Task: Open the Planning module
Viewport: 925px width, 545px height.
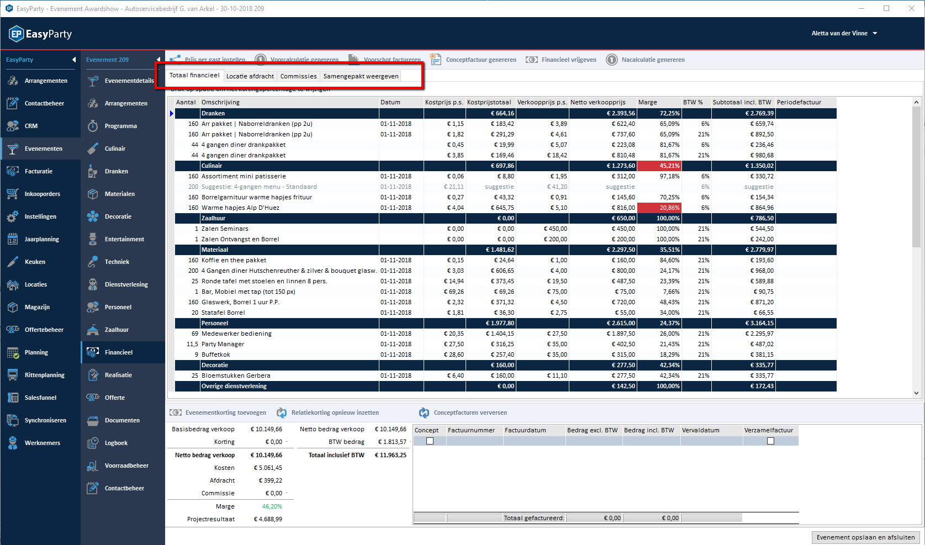Action: (40, 352)
